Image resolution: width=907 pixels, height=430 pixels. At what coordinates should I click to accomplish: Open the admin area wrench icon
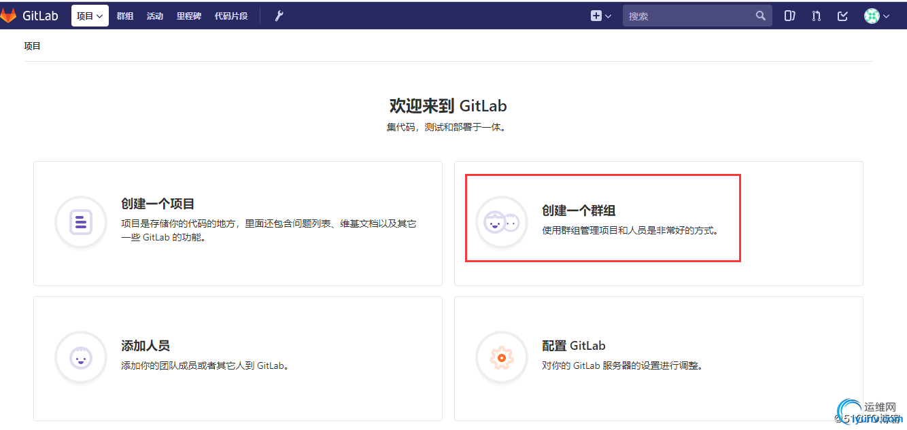click(279, 16)
